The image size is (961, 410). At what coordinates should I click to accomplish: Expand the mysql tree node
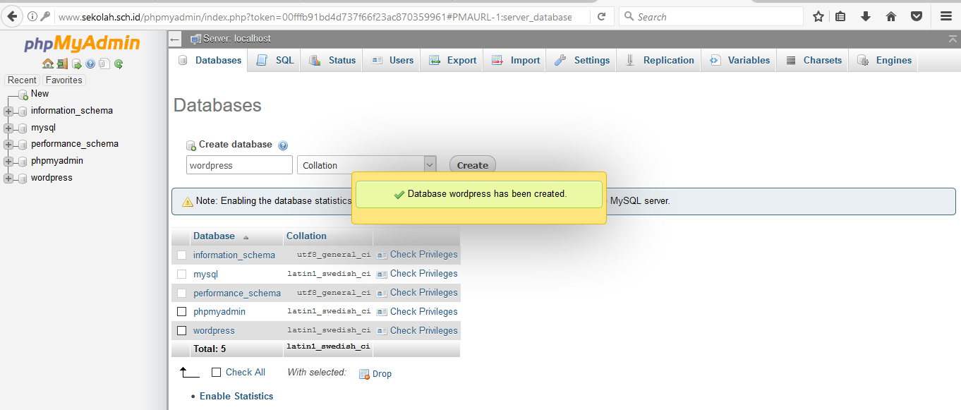pos(8,128)
